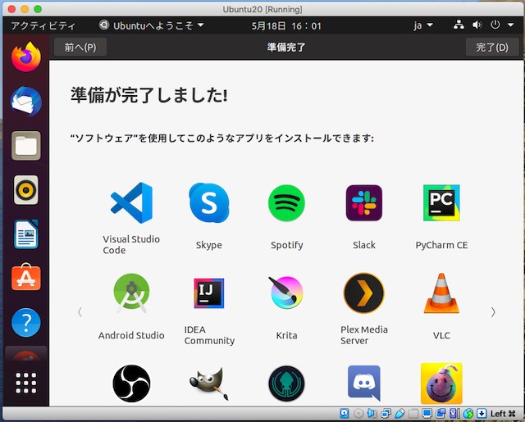This screenshot has width=525, height=422.
Task: Click the PyCharm CE label
Action: click(x=441, y=245)
